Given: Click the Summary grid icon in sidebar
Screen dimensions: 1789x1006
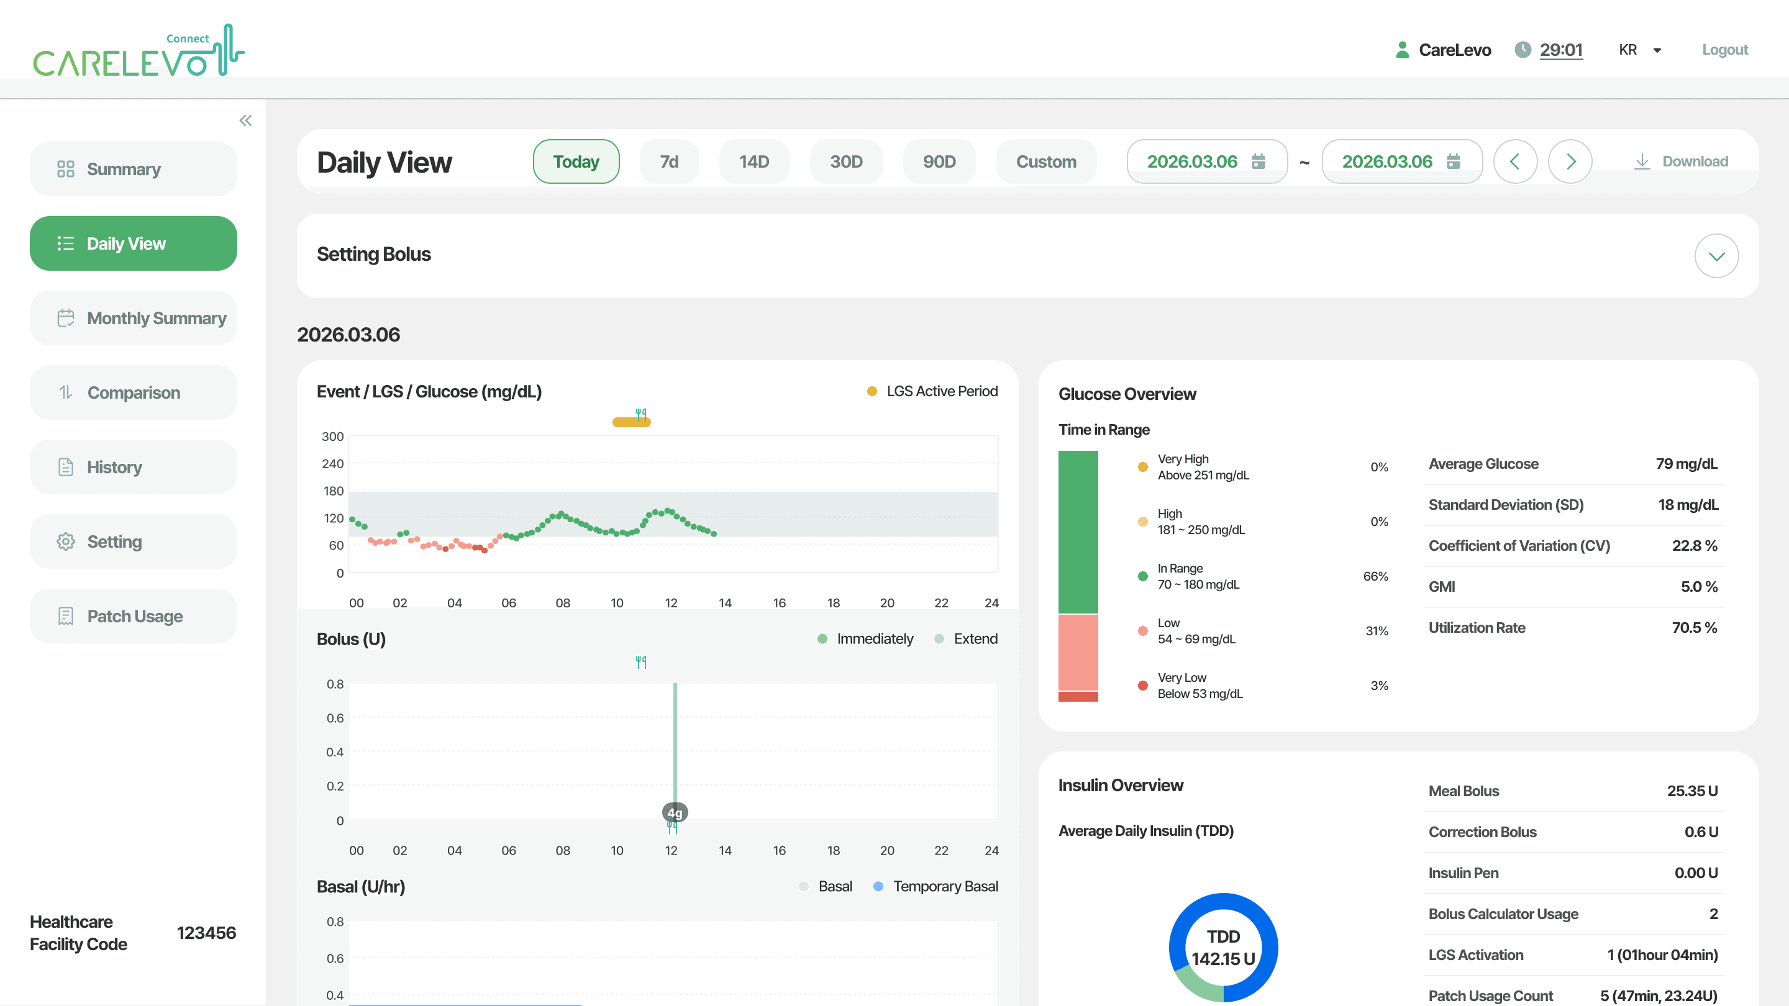Looking at the screenshot, I should click(x=65, y=170).
